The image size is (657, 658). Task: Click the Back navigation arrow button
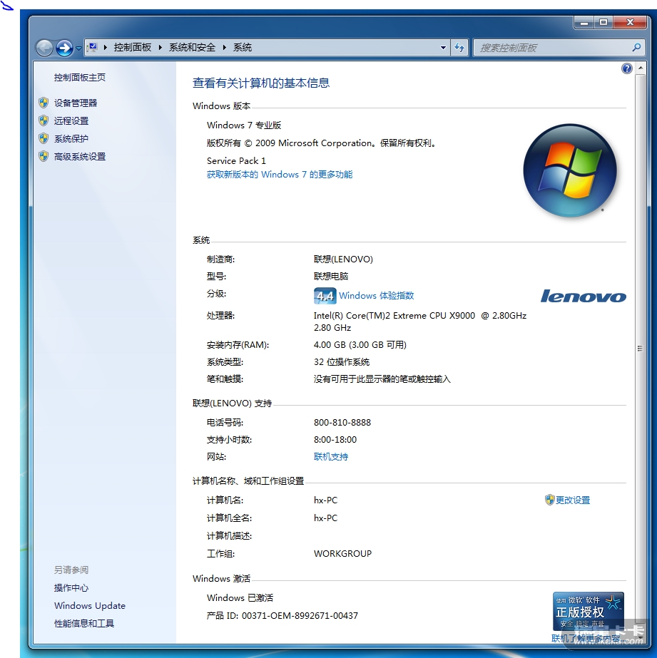click(44, 48)
